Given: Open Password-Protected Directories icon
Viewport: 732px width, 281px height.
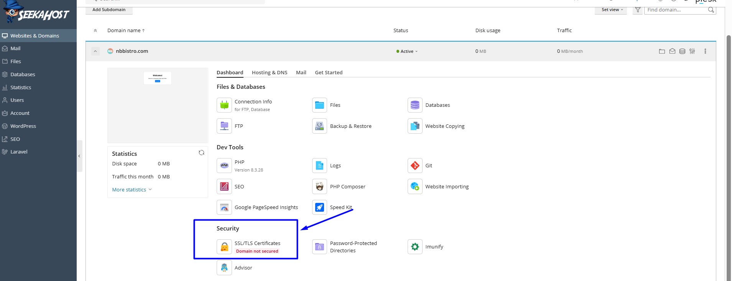Looking at the screenshot, I should click(x=319, y=247).
